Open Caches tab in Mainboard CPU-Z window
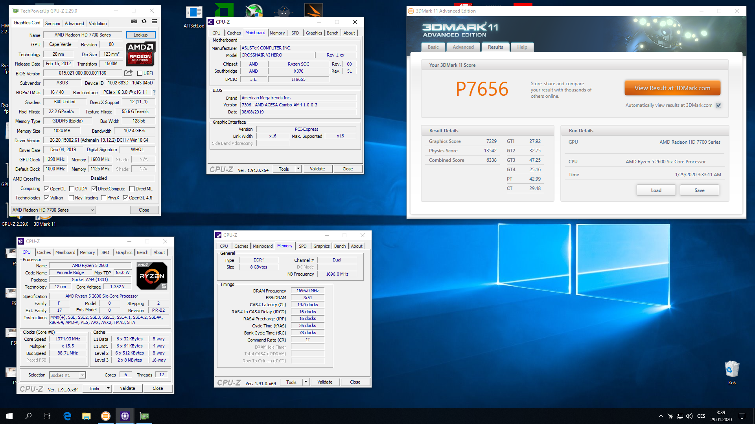The image size is (755, 424). point(234,33)
